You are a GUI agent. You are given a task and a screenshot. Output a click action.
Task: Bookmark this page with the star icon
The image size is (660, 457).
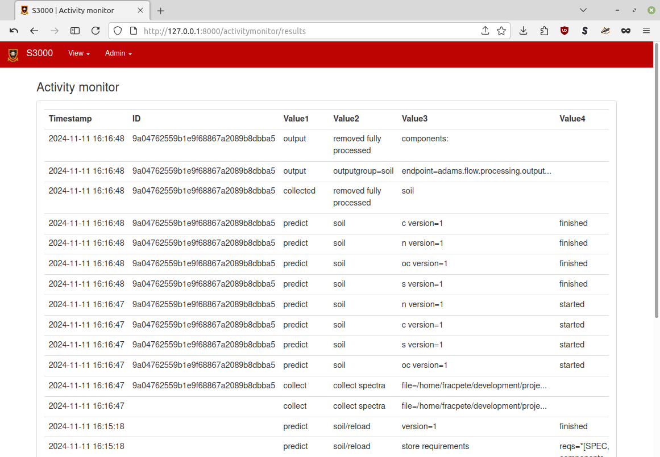click(501, 31)
